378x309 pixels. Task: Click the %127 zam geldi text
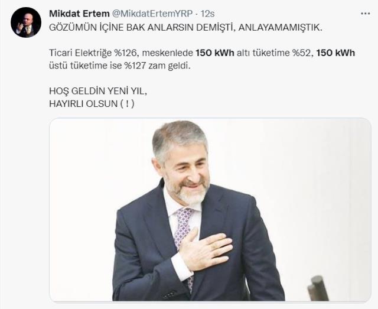tap(158, 66)
